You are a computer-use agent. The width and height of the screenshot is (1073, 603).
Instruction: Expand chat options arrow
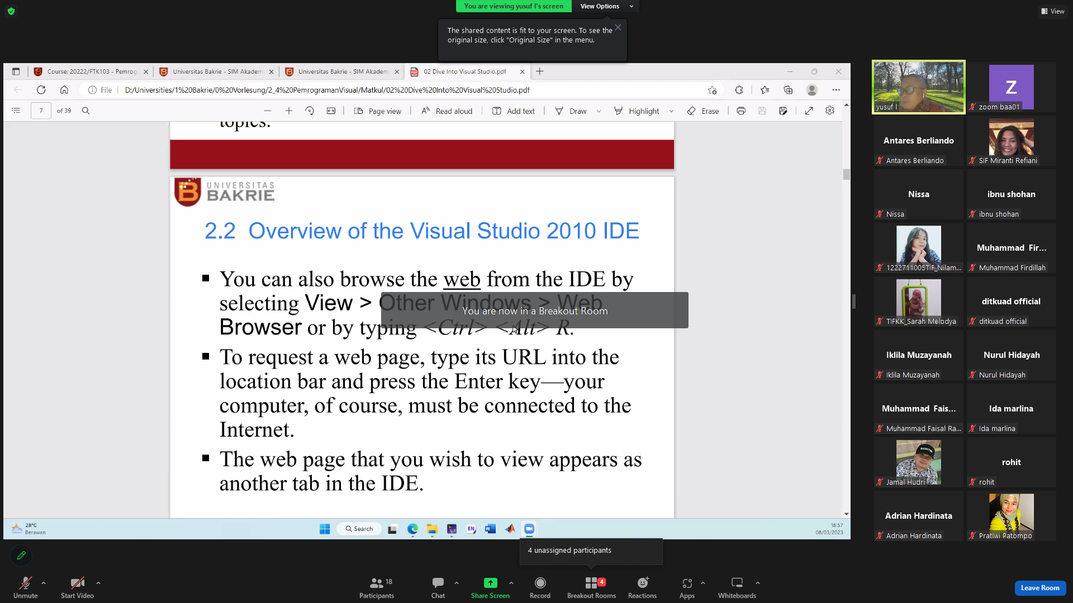(457, 583)
